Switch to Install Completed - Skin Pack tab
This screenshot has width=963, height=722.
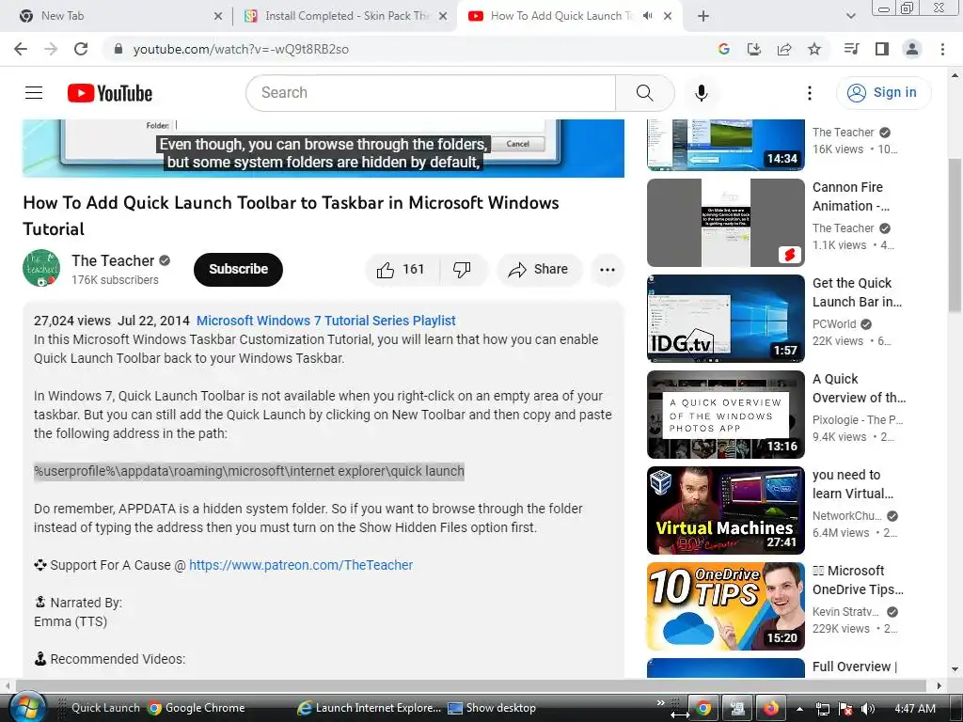click(346, 16)
